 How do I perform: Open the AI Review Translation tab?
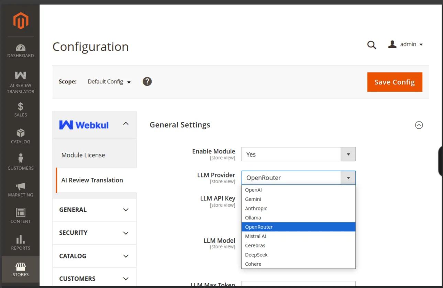pyautogui.click(x=96, y=180)
